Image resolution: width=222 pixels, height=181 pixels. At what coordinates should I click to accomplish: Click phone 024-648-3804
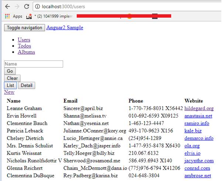point(144,176)
